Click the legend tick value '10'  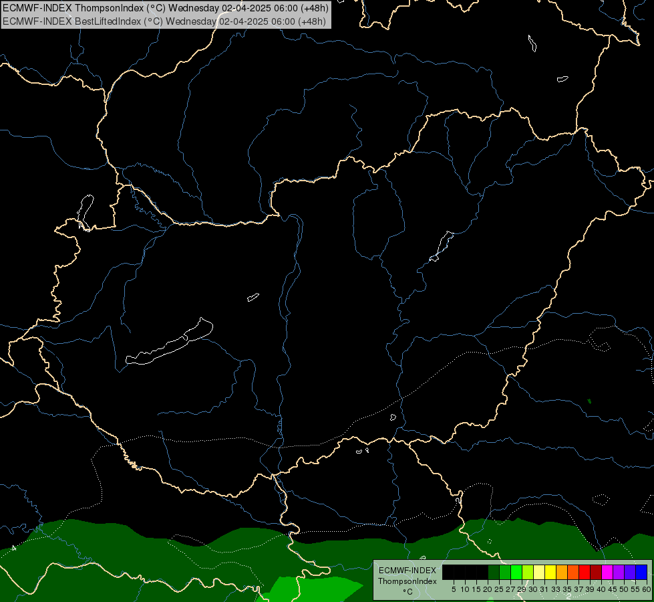tap(465, 589)
